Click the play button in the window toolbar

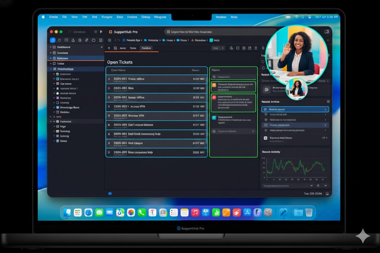(101, 32)
